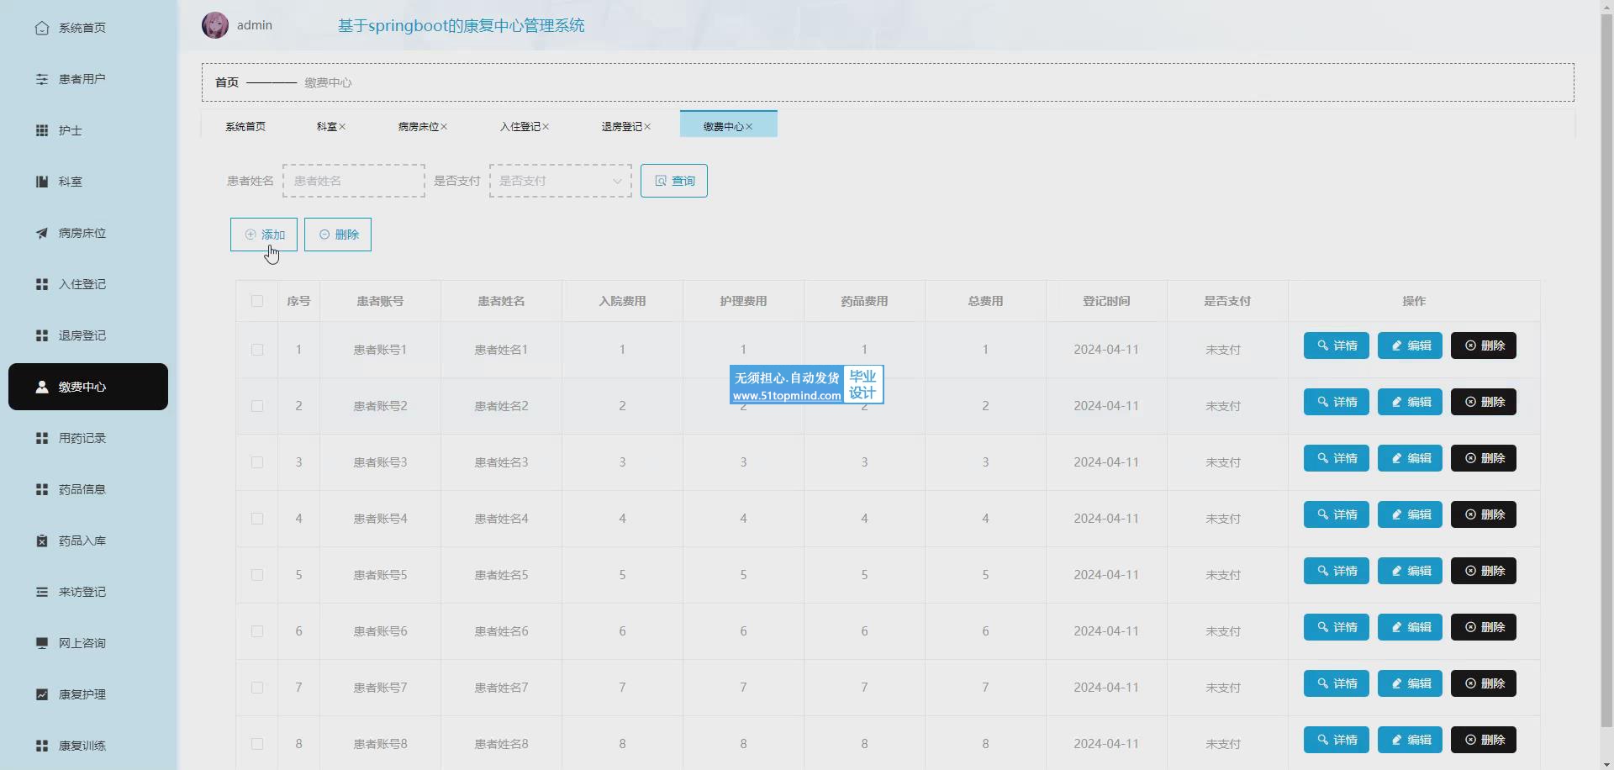Click the 用药记录 sidebar icon

42,438
